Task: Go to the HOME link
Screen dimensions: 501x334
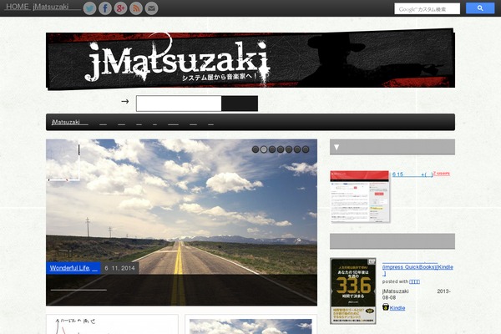Action: 18,7
